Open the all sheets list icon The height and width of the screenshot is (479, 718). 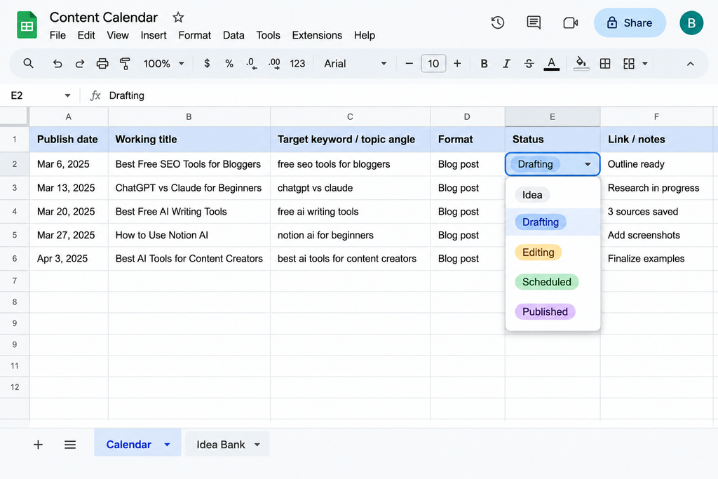pyautogui.click(x=70, y=444)
